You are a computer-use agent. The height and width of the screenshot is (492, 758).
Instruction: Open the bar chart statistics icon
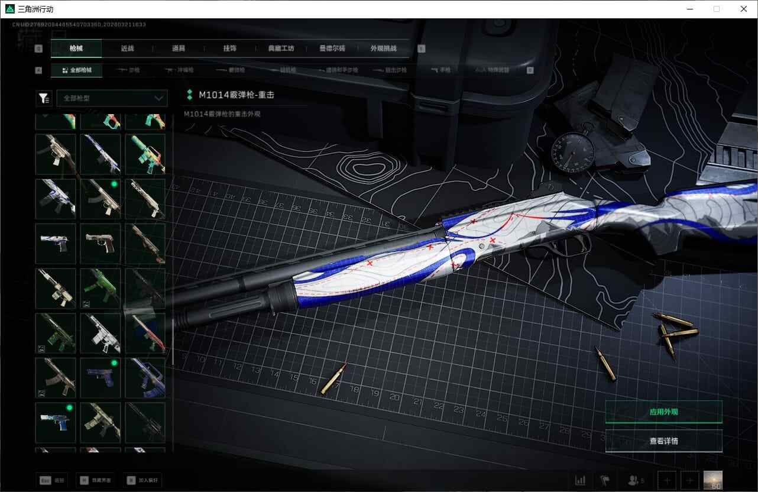(581, 480)
